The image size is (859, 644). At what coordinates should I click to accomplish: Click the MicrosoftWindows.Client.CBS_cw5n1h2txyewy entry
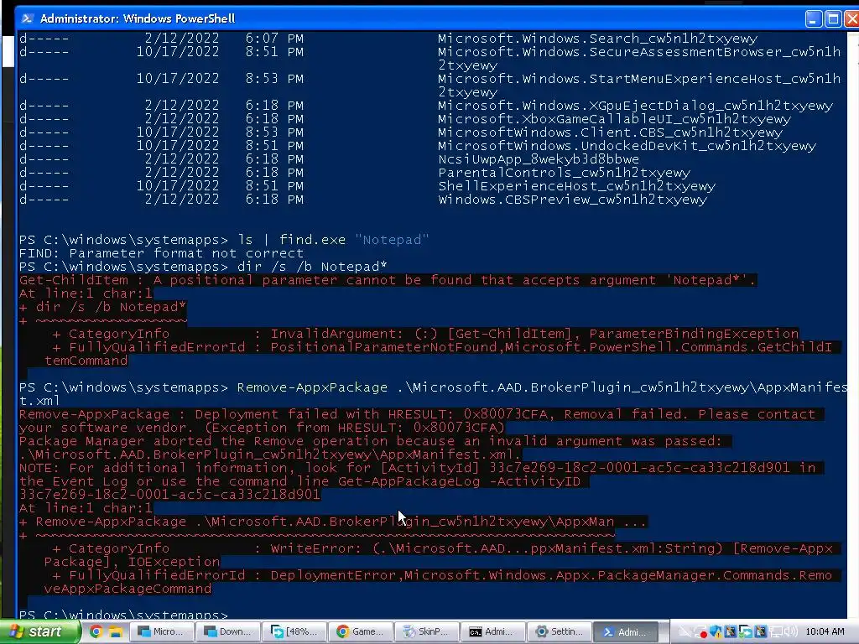click(611, 132)
